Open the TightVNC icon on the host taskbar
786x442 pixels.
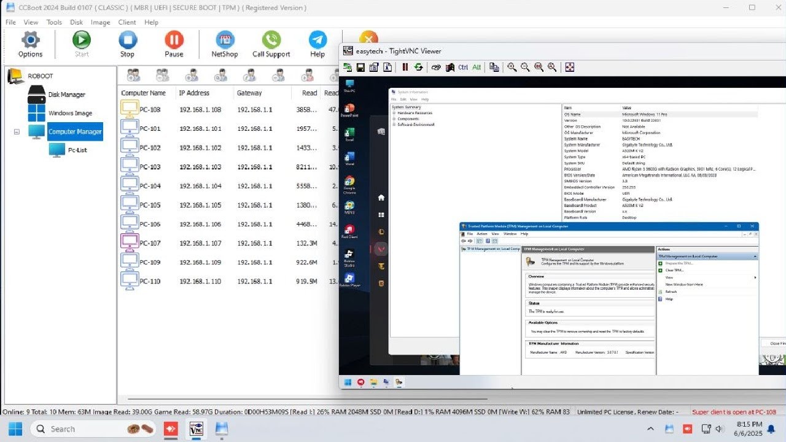196,428
